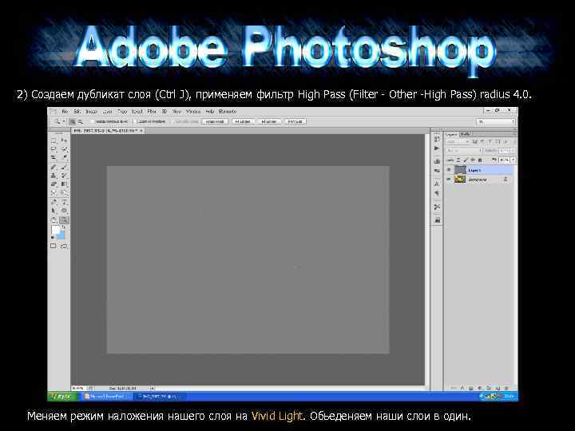Lock all for the selected layer
575x431 pixels.
[480, 160]
